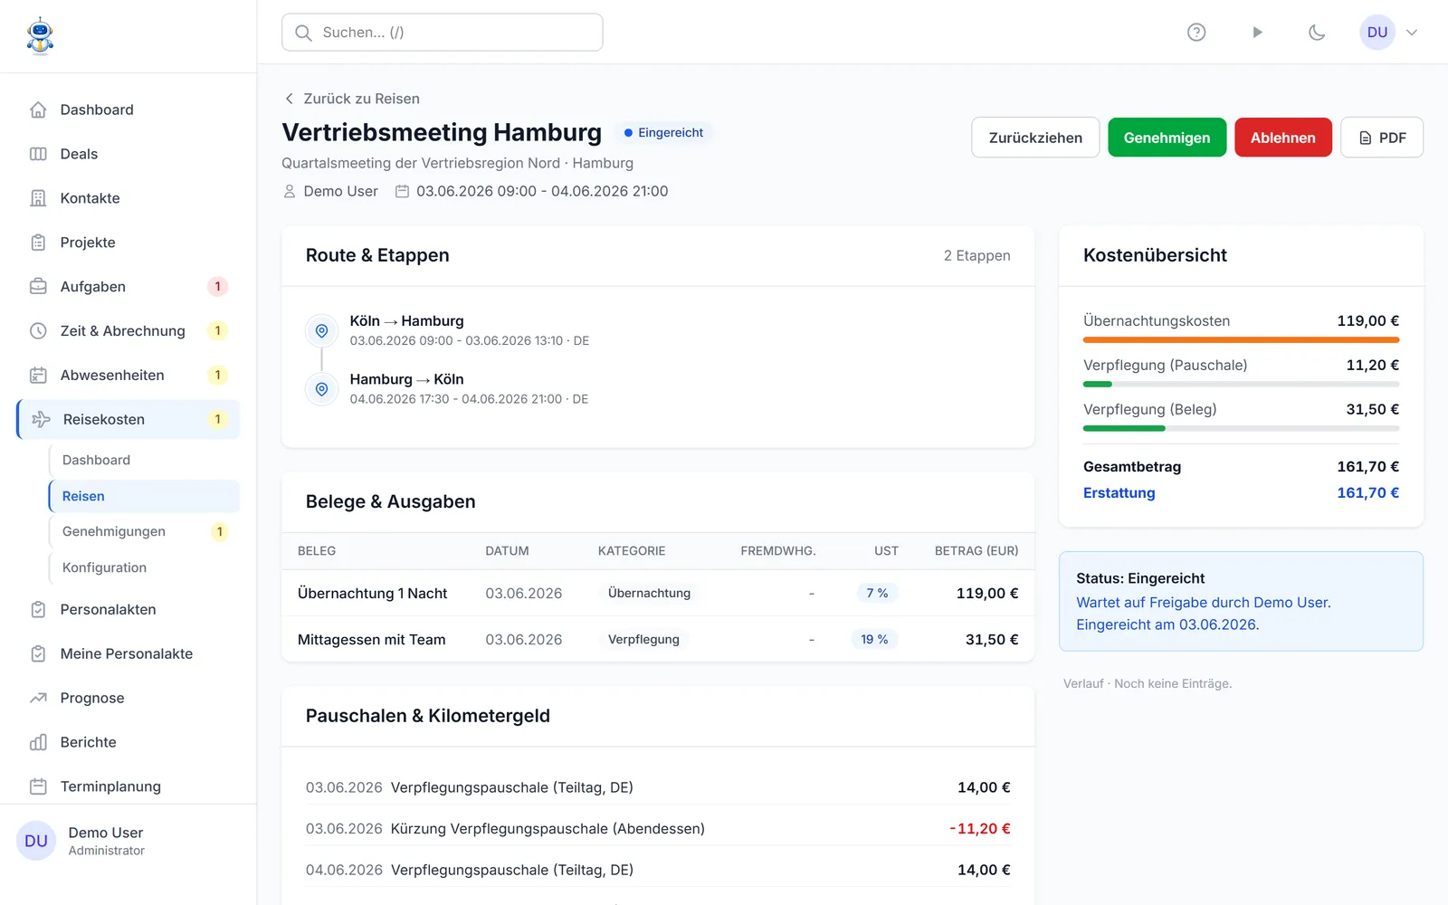Click the Zeit & Abrechnung clock icon
Image resolution: width=1448 pixels, height=905 pixels.
click(38, 331)
